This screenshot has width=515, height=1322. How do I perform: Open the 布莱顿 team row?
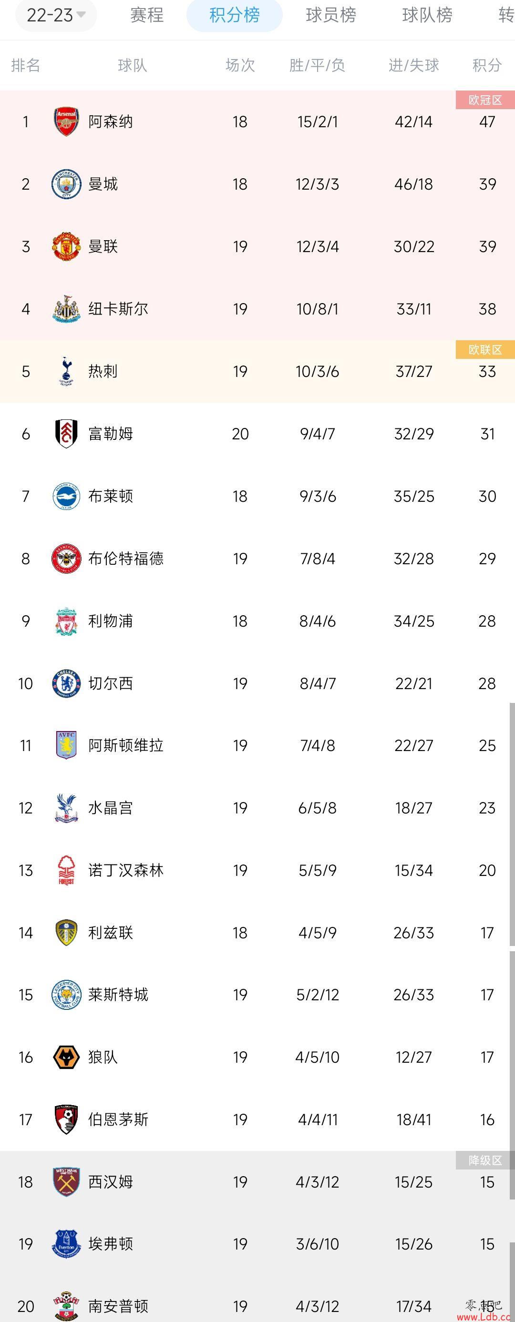[x=257, y=496]
